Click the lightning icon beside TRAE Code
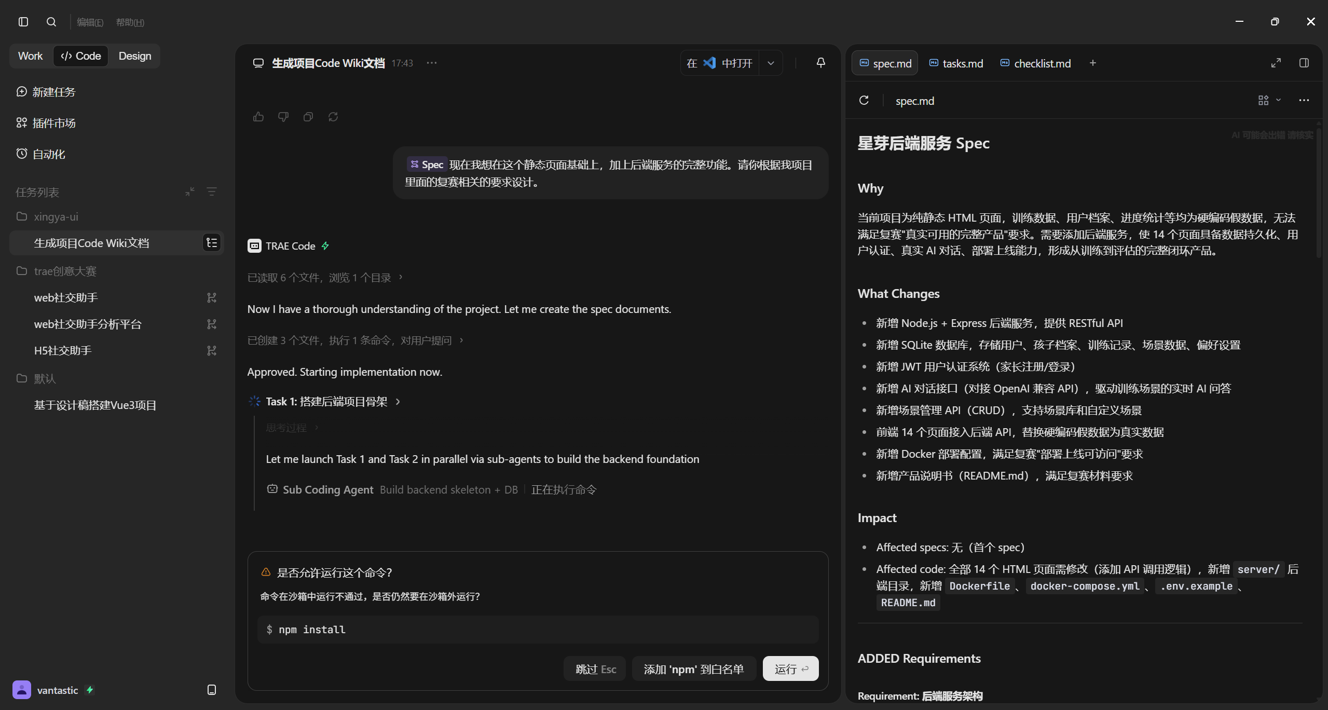This screenshot has height=710, width=1328. pos(325,245)
